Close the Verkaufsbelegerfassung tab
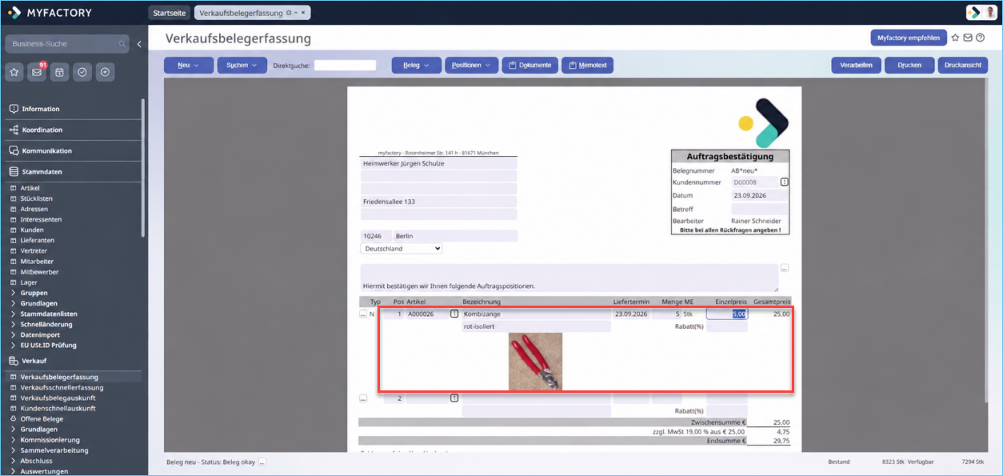 pos(304,13)
